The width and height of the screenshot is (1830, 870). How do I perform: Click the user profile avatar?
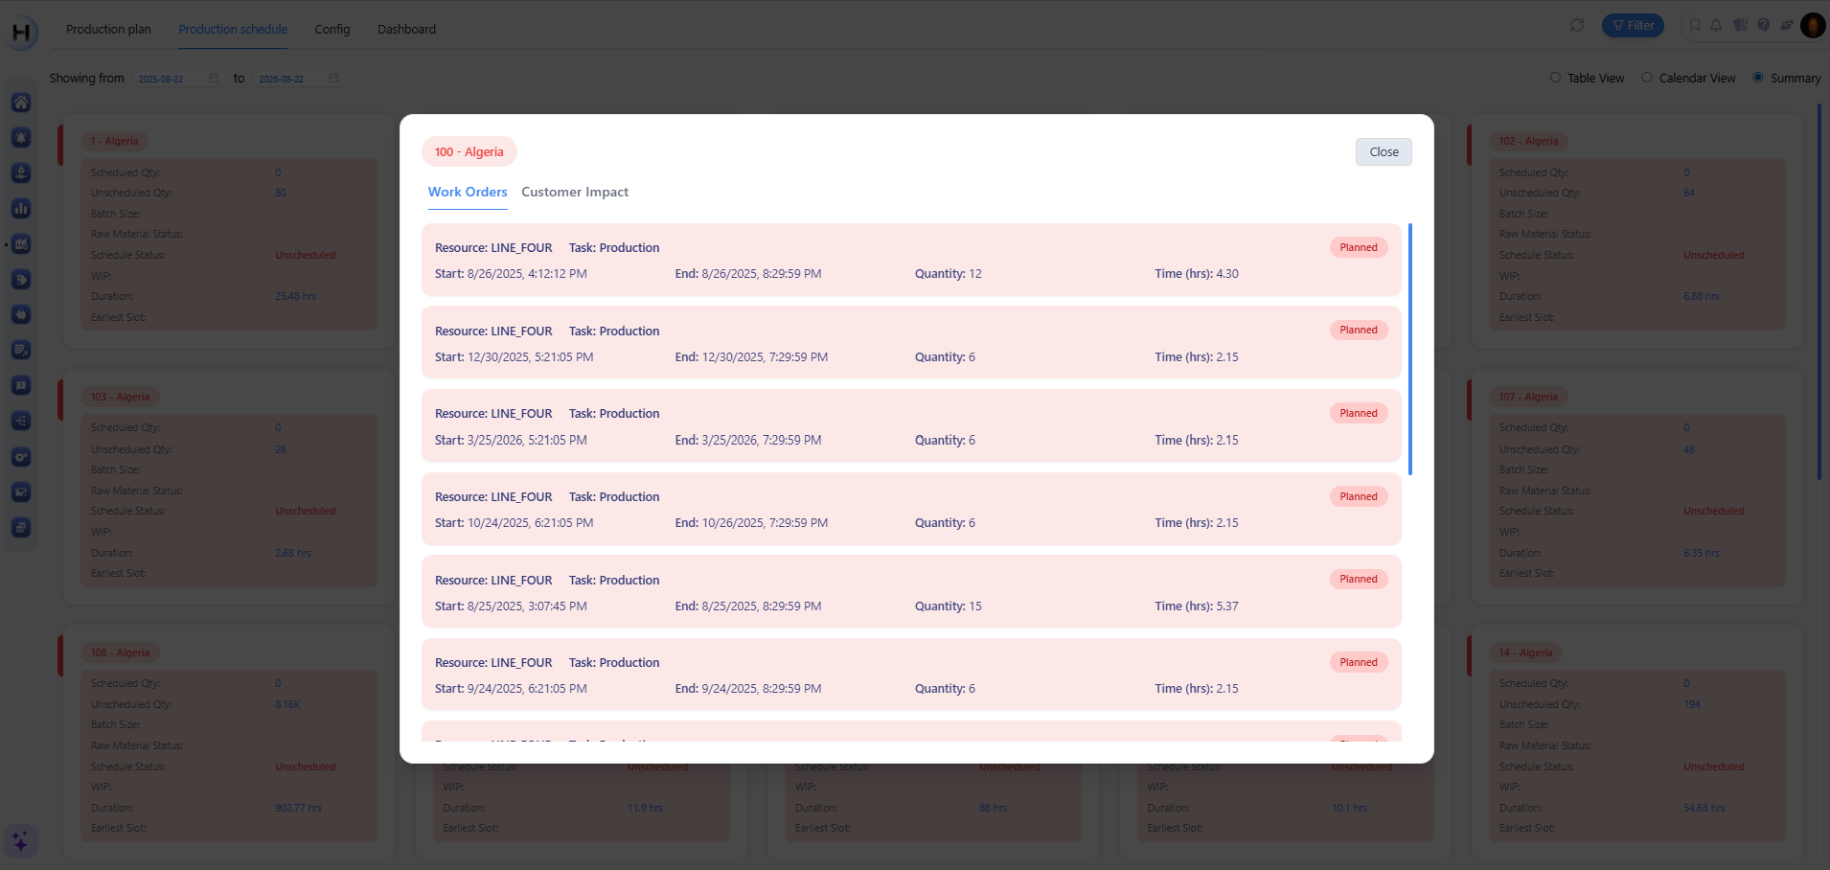[x=1813, y=26]
